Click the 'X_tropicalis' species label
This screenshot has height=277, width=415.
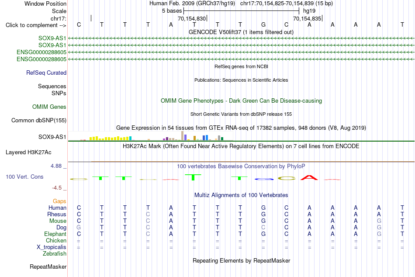point(52,247)
